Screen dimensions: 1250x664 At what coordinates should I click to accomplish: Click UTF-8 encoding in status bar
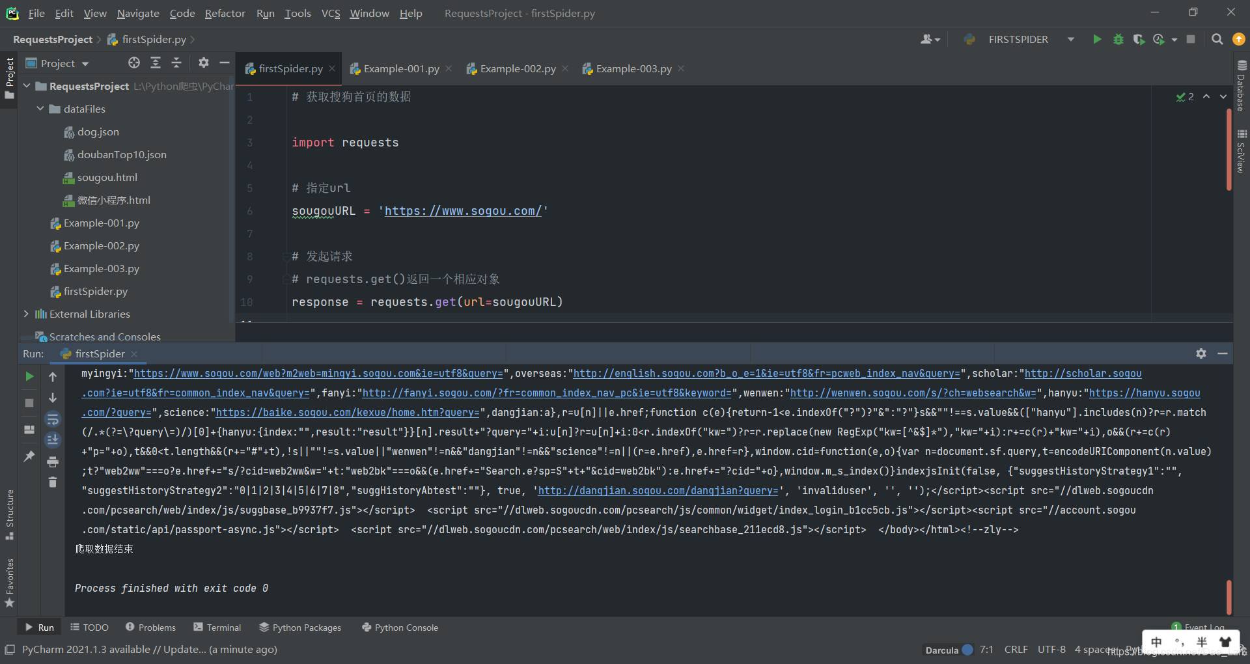point(1051,650)
